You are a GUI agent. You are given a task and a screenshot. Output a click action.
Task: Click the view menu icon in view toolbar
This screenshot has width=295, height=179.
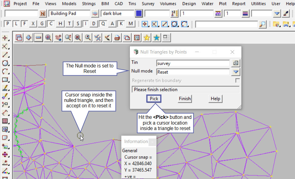19,37
